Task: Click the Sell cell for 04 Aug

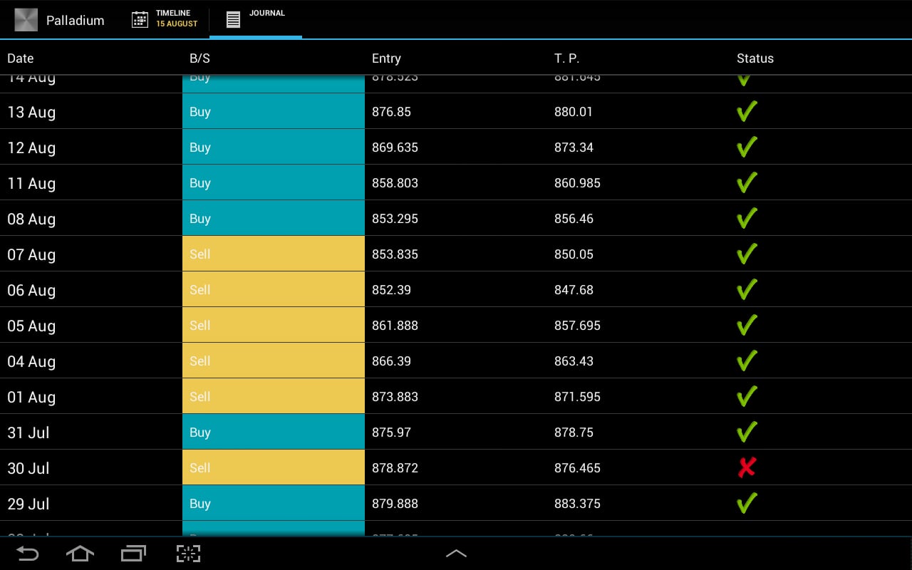Action: (274, 361)
